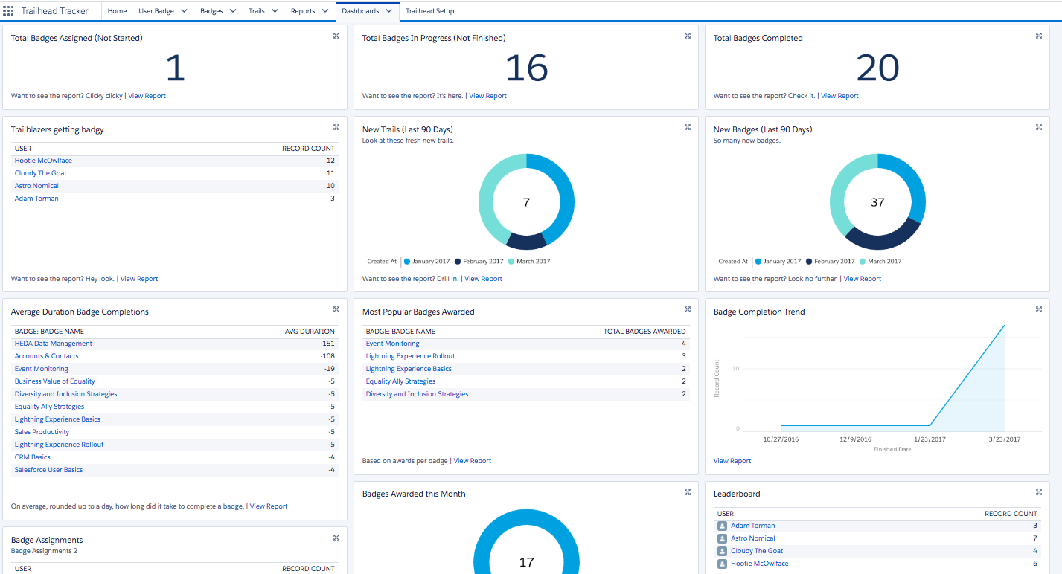Expand the Total Badges Assigned widget

pyautogui.click(x=336, y=36)
